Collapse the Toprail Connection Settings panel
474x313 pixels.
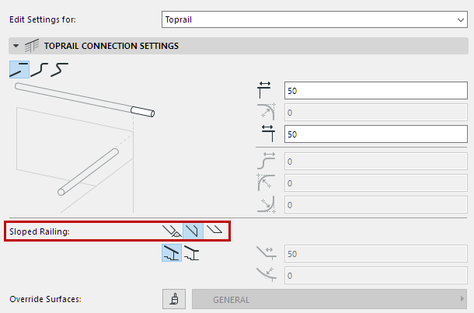(x=16, y=46)
